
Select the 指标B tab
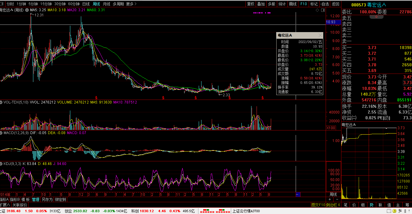pos(15,200)
